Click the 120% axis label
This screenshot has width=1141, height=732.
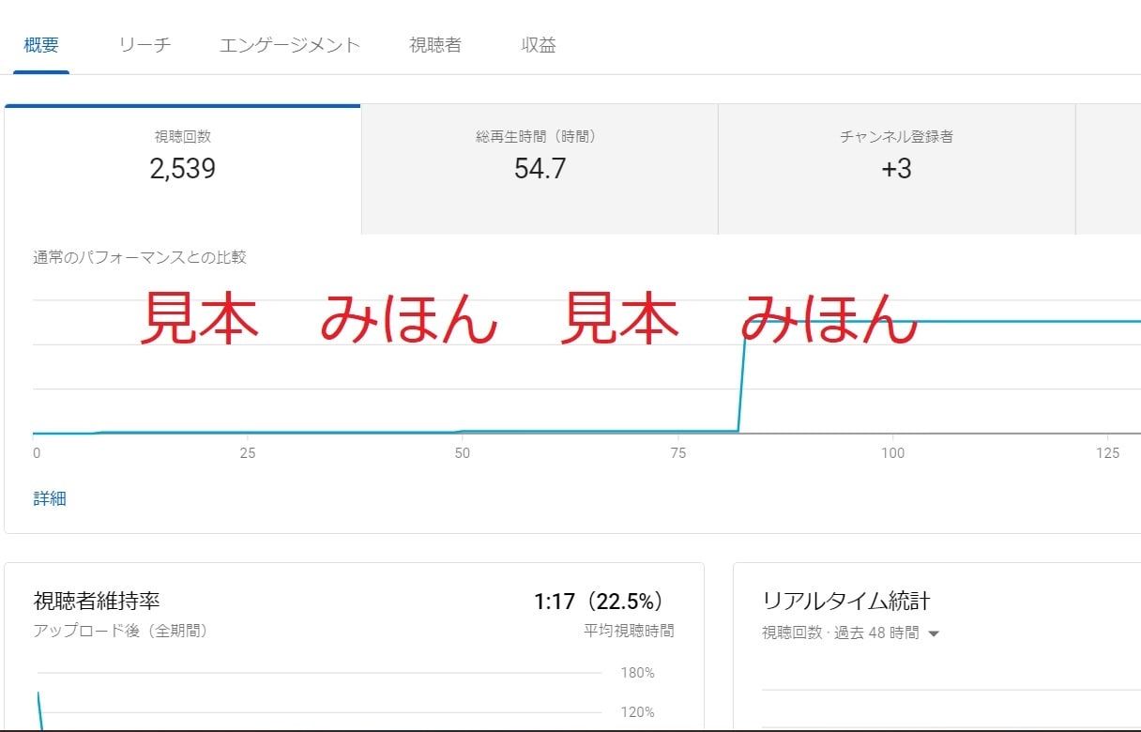point(638,712)
